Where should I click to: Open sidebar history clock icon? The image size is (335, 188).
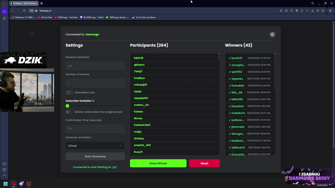4,170
